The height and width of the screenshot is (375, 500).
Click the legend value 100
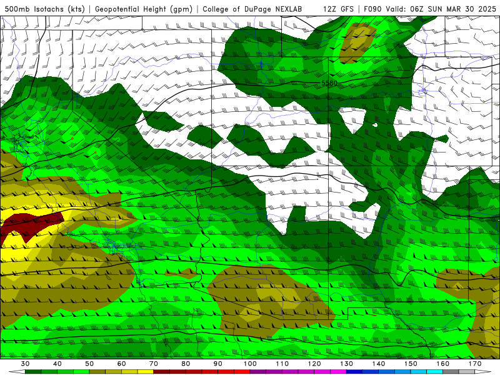click(251, 364)
